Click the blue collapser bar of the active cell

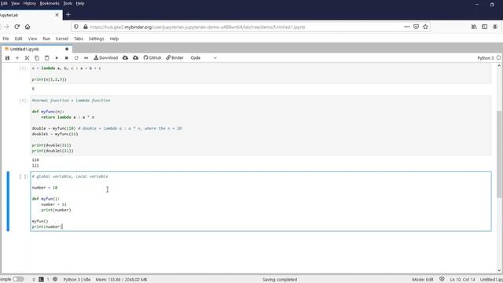[8, 201]
